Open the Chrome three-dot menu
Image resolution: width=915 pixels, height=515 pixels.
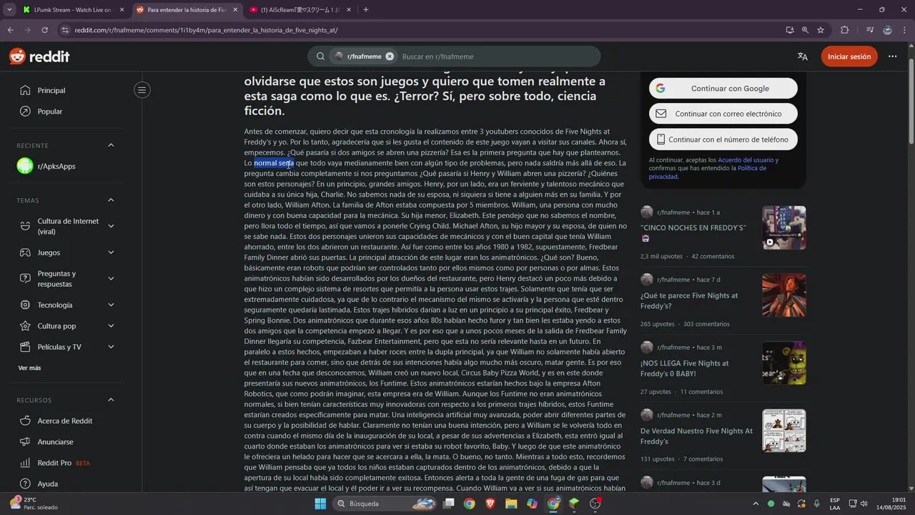pyautogui.click(x=904, y=30)
